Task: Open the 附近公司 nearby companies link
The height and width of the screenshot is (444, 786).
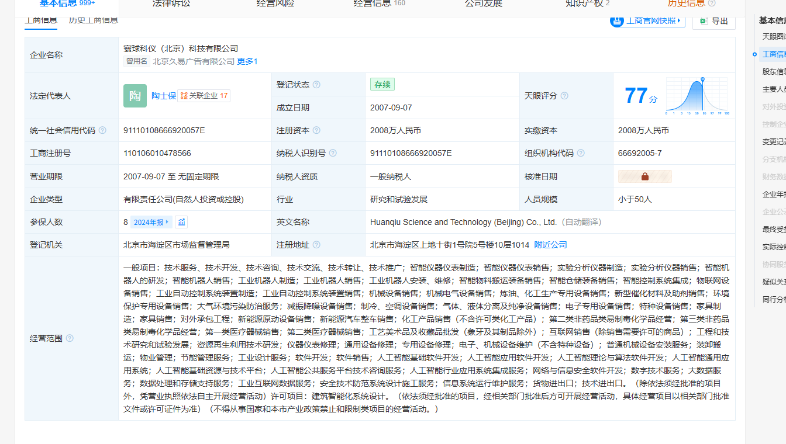Action: (x=550, y=245)
